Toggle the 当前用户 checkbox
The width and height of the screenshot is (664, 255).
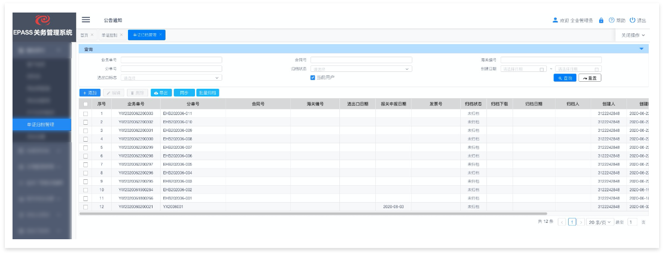point(313,77)
